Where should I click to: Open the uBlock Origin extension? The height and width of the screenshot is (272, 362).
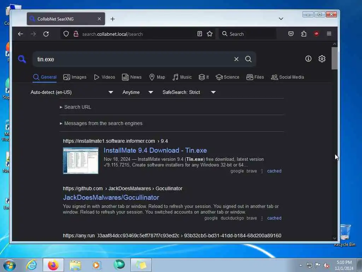tap(316, 34)
